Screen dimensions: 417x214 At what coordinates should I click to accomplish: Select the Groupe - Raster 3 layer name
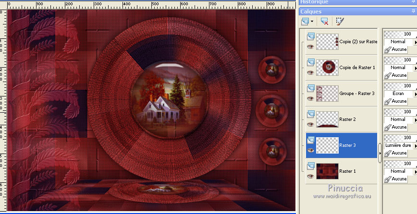(357, 94)
